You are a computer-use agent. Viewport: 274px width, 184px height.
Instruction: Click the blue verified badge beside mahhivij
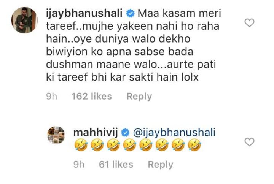(125, 133)
